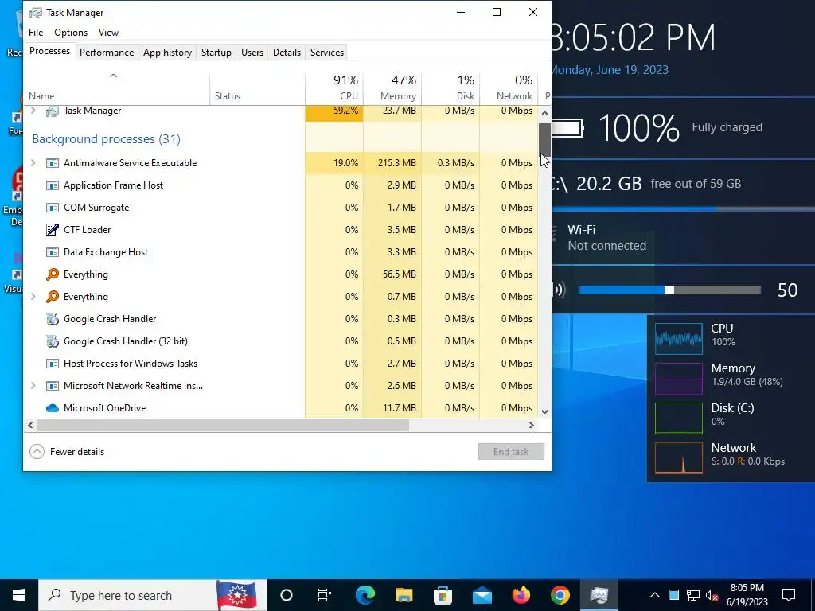
Task: Switch to the Performance tab
Action: click(107, 53)
